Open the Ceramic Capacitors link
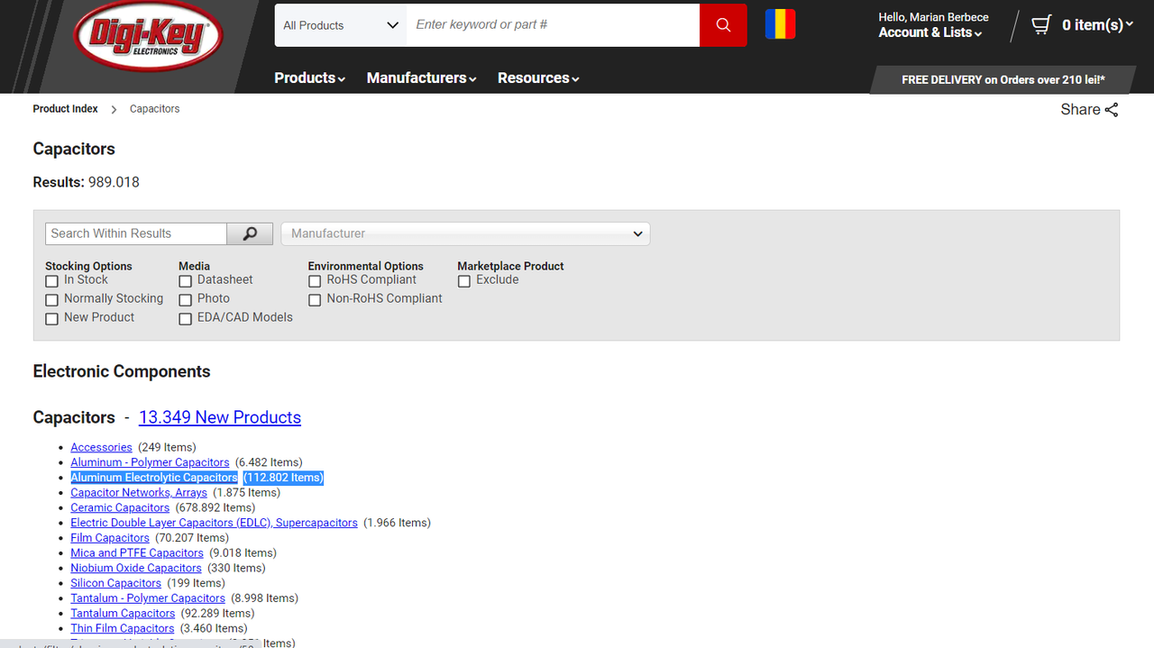Screen dimensions: 1154x648 coord(120,507)
